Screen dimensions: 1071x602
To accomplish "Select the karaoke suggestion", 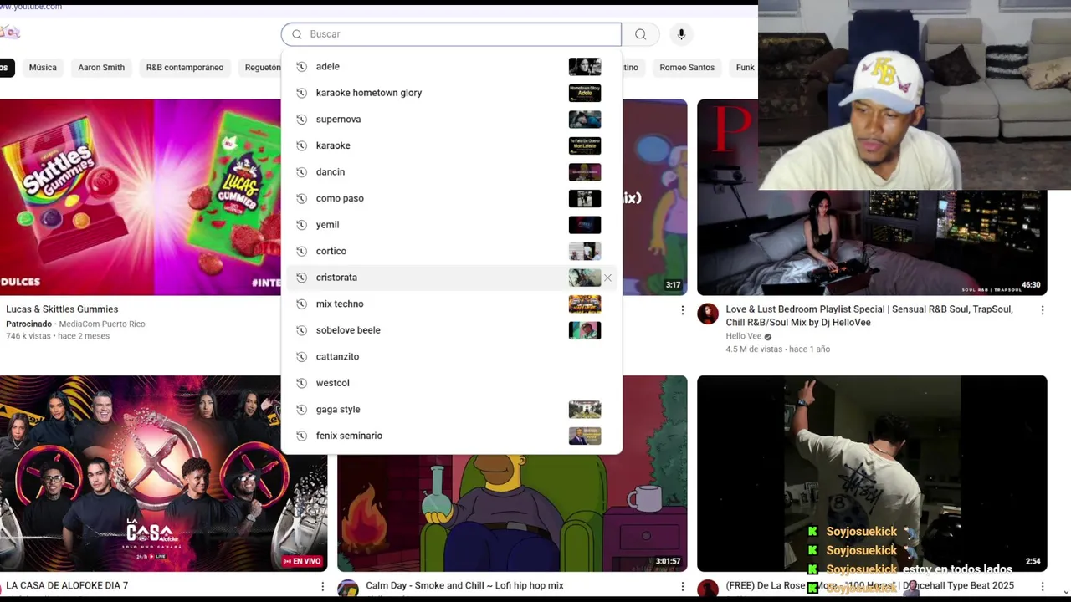I will [451, 145].
